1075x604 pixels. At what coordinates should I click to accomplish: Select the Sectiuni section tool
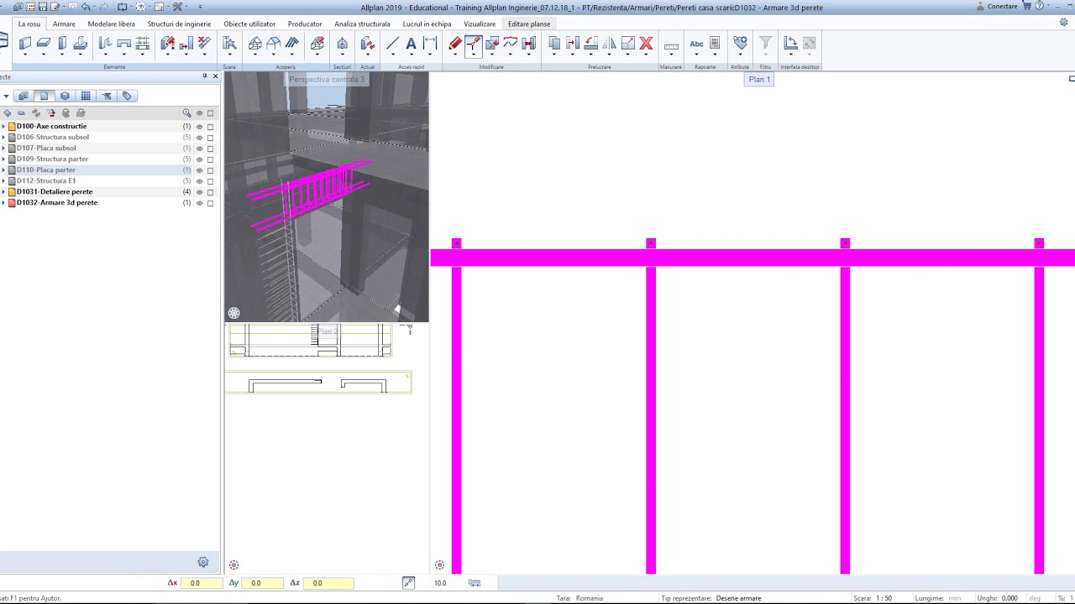click(342, 43)
